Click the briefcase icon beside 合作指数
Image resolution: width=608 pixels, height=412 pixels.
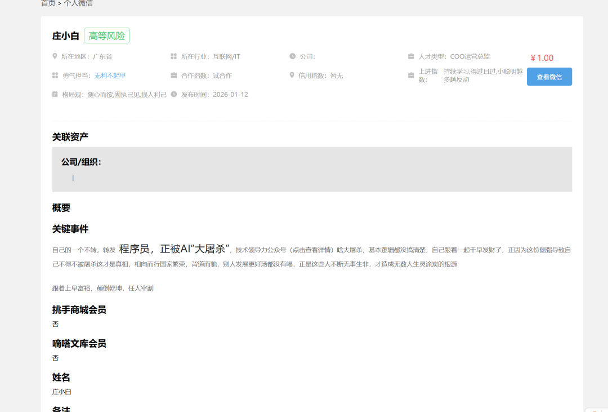tap(173, 75)
